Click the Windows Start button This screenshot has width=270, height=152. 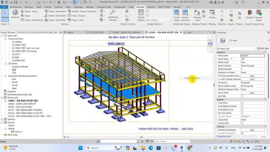[x=80, y=148]
